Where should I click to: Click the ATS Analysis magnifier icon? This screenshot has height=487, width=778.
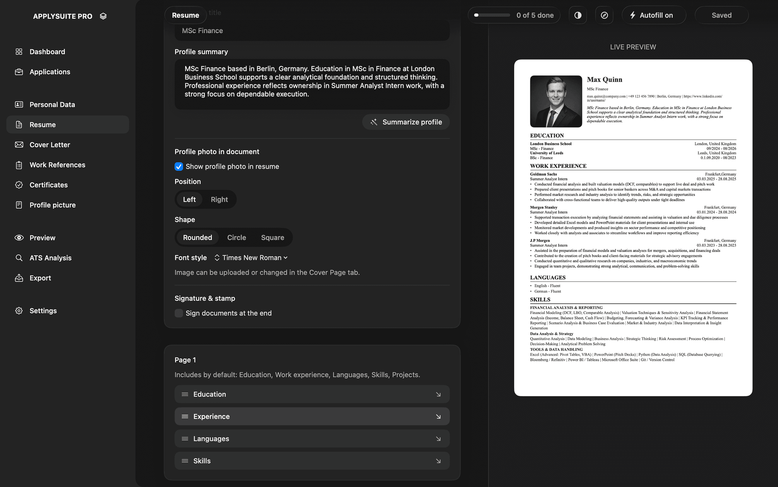[19, 258]
